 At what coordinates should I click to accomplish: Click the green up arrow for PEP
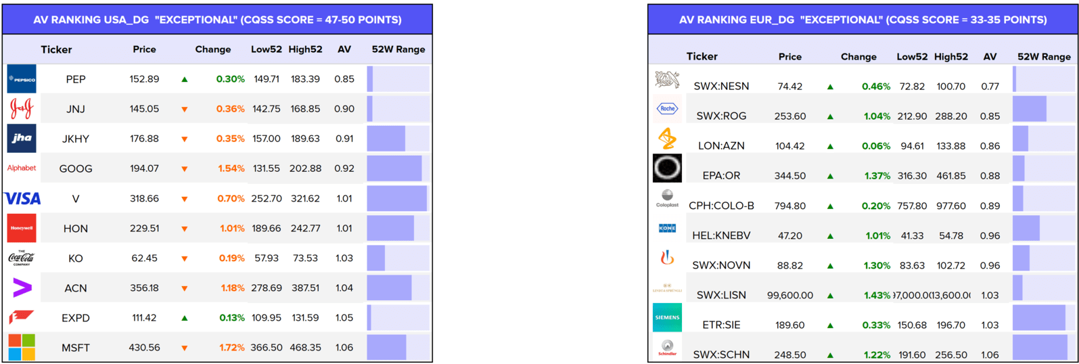click(184, 80)
